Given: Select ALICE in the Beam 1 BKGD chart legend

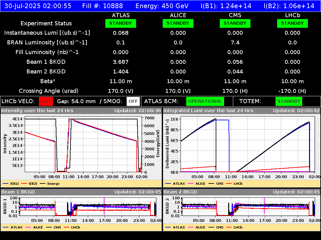Looking at the screenshot, I should pyautogui.click(x=34, y=227).
